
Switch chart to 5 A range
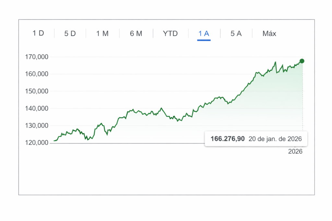point(236,33)
